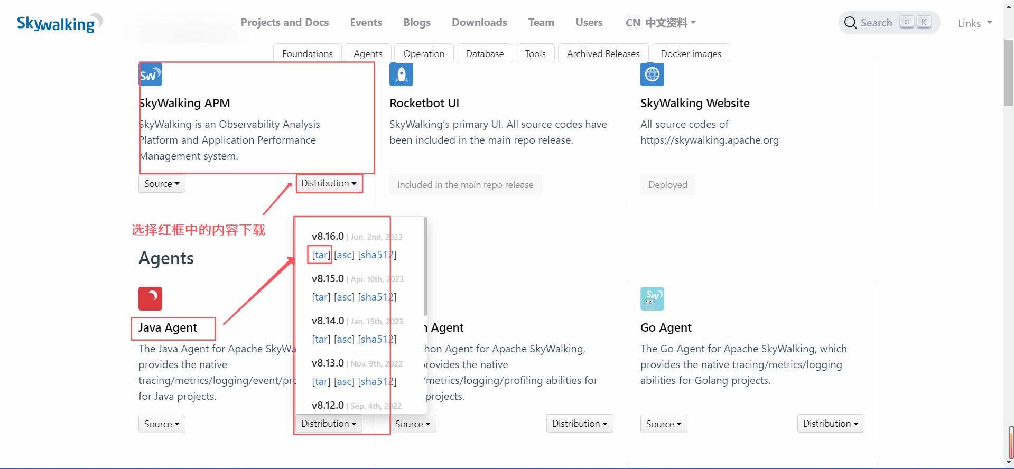Click the SkyWalking Website globe icon
This screenshot has width=1014, height=469.
coord(652,74)
